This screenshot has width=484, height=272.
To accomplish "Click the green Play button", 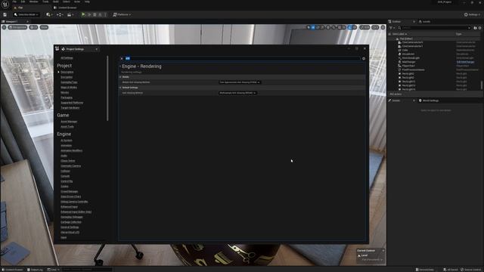I will (83, 14).
